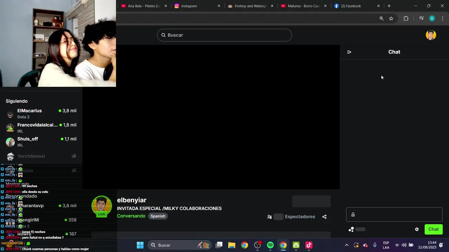
Task: Open ElMacarius channel in Siguiendo list
Action: (41, 113)
